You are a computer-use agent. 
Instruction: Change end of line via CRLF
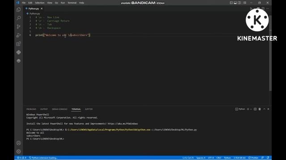pos(219,158)
